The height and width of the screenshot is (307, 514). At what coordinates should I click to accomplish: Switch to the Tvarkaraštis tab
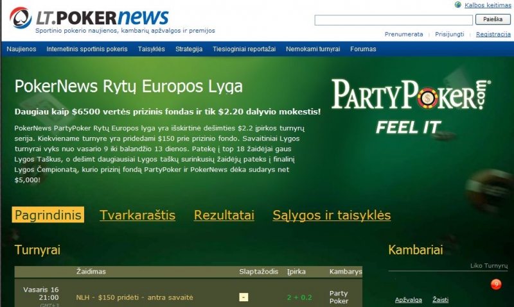(137, 215)
